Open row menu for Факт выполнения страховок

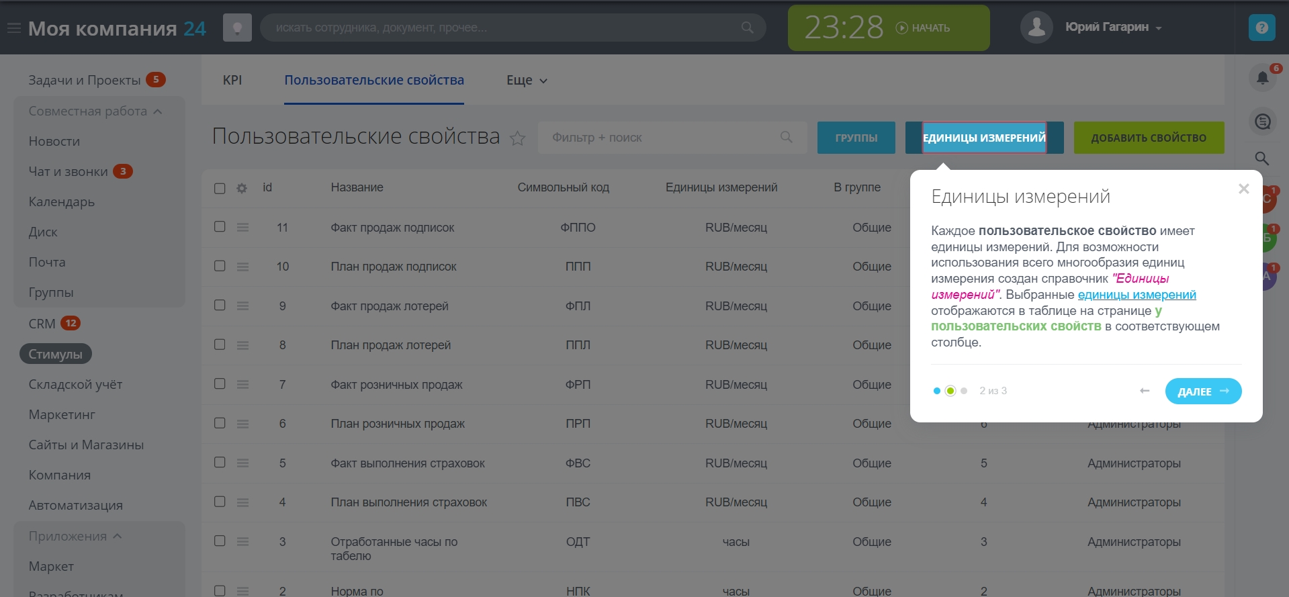pyautogui.click(x=242, y=463)
